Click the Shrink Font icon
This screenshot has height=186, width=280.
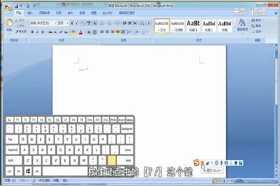77,23
